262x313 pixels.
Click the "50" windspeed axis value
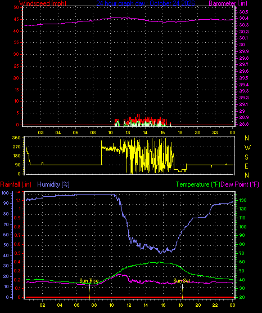(x=16, y=7)
